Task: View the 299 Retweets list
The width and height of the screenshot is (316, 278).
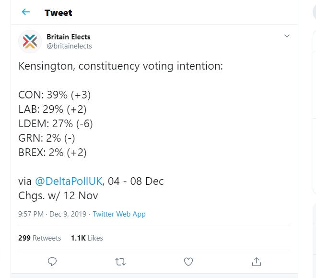Action: tap(40, 238)
